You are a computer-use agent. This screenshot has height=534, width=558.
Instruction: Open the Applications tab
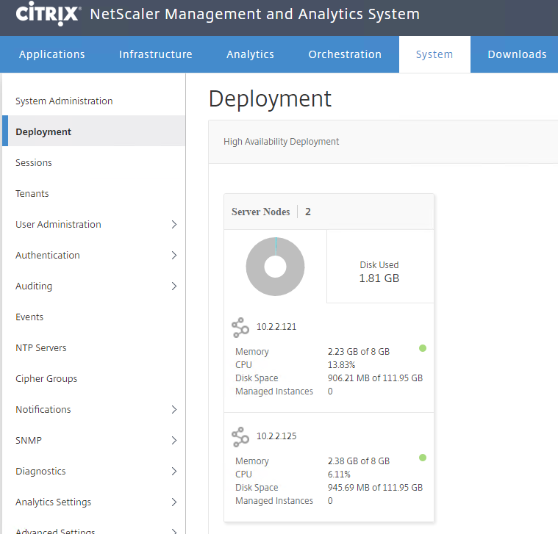52,54
